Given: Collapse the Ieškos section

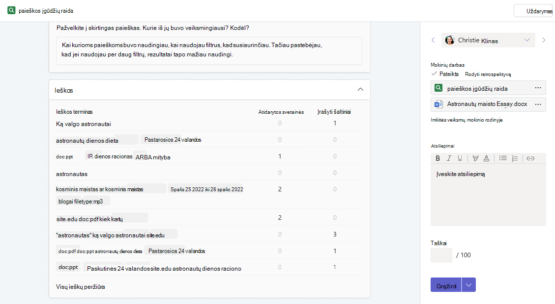Looking at the screenshot, I should (x=360, y=89).
